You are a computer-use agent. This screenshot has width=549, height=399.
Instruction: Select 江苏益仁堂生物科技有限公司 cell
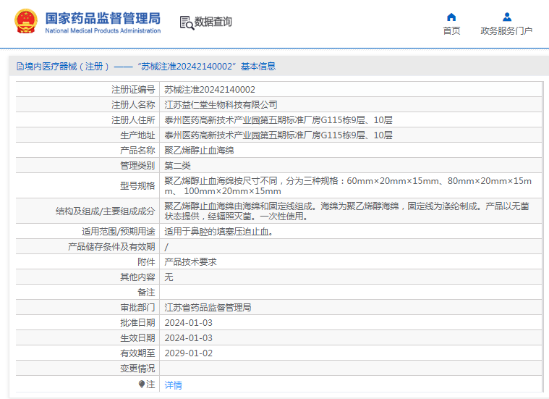coord(221,104)
